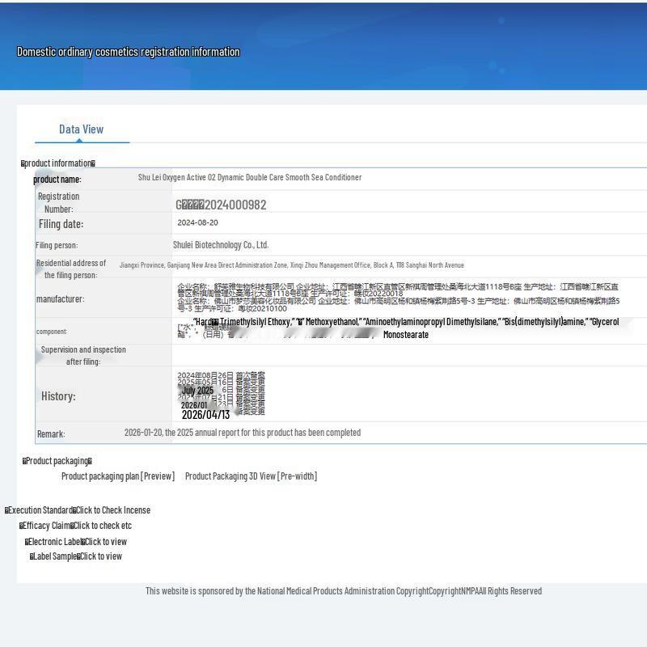Select filing date 2024-08-20

click(x=197, y=223)
